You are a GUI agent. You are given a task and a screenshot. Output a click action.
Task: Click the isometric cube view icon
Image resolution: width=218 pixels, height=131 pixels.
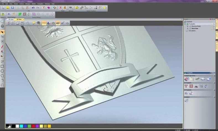coord(9,23)
